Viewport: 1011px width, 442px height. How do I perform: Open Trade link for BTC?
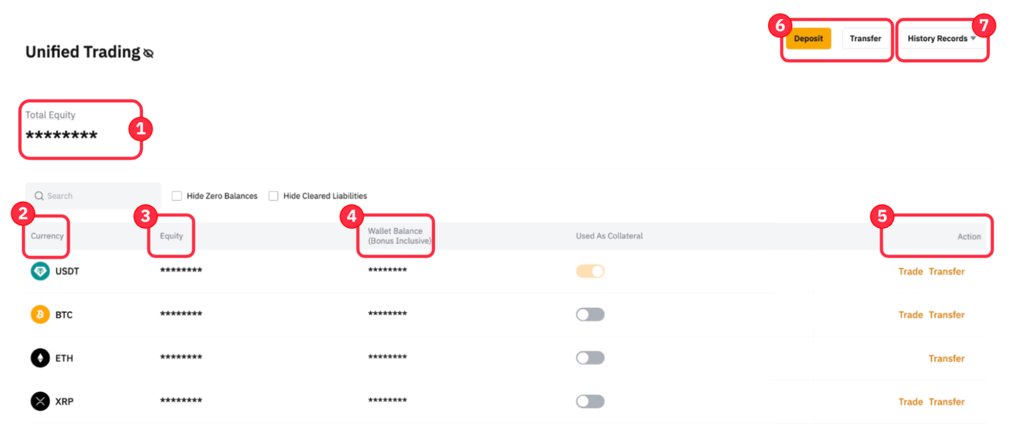[x=910, y=315]
